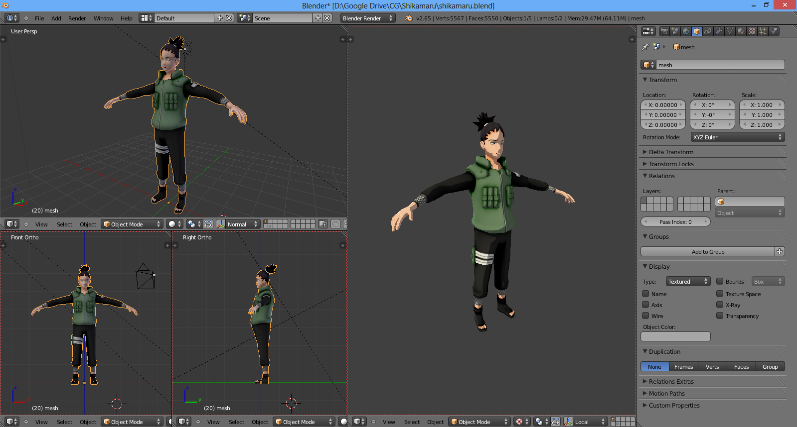Enable the Wire display checkbox
797x427 pixels.
tap(645, 316)
